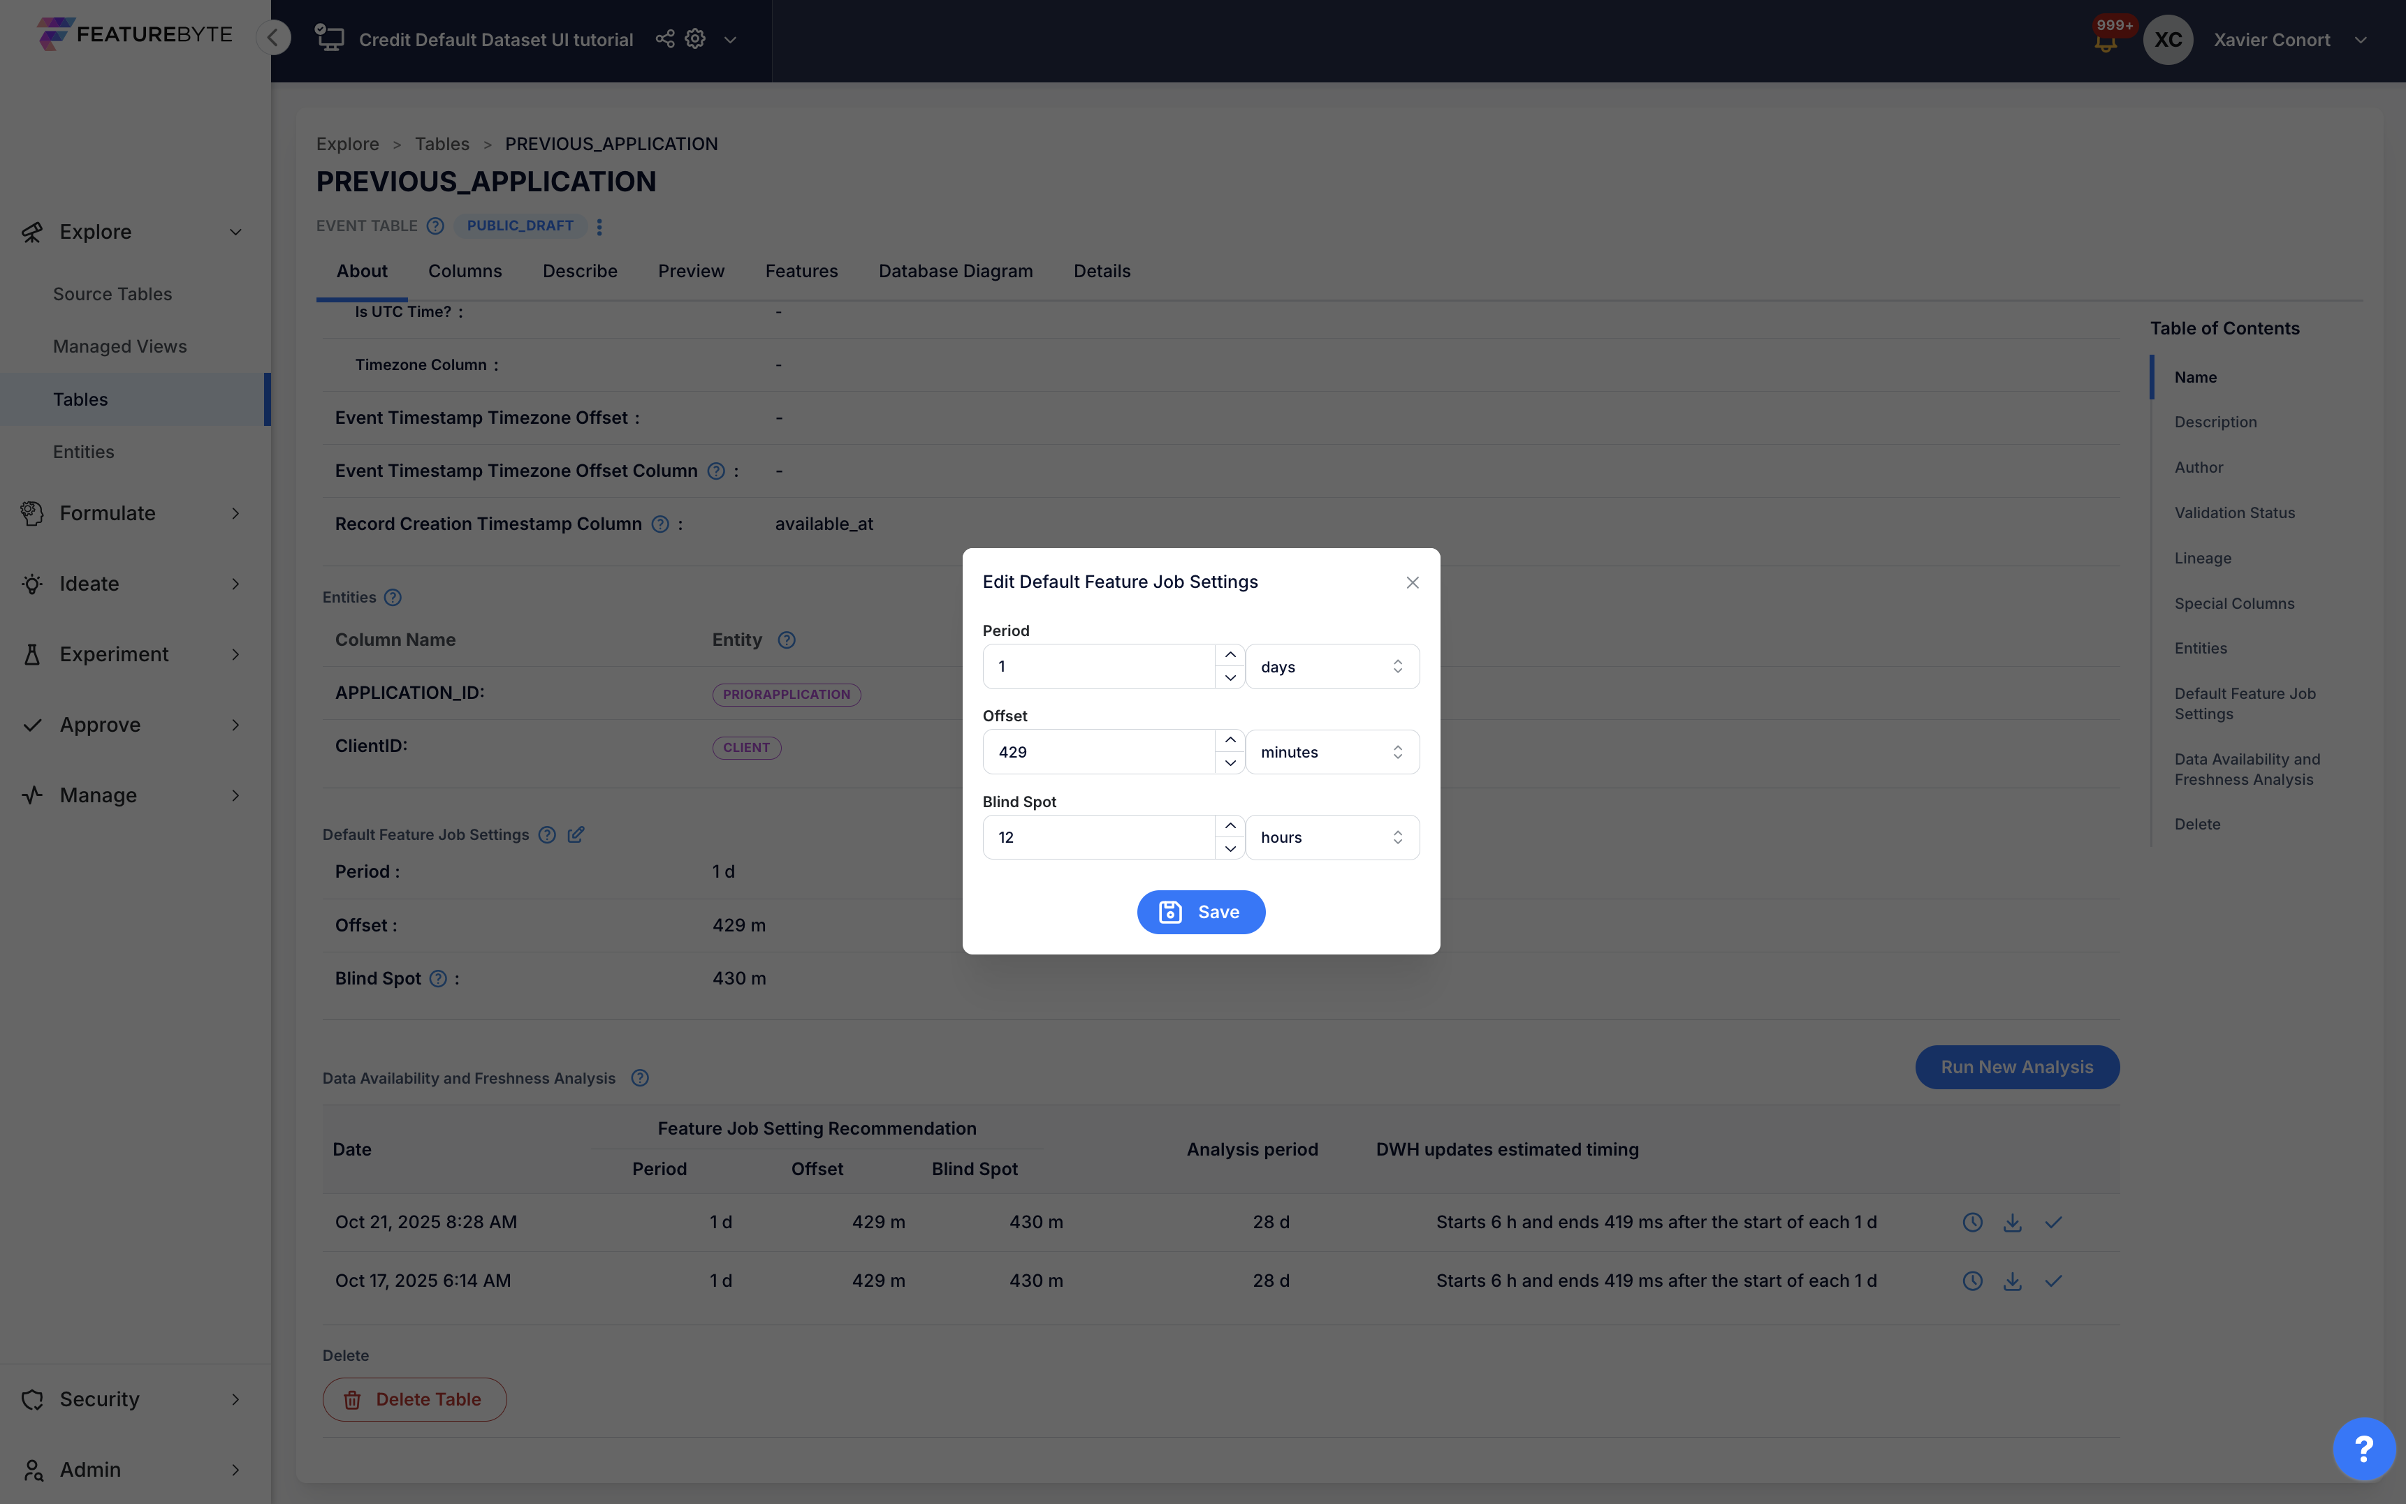
Task: Increase the Period value with up arrow
Action: coord(1230,656)
